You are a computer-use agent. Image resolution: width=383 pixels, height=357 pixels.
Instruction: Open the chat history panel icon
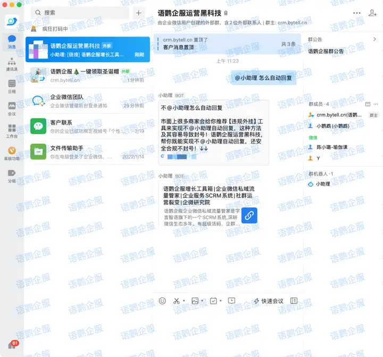click(294, 301)
